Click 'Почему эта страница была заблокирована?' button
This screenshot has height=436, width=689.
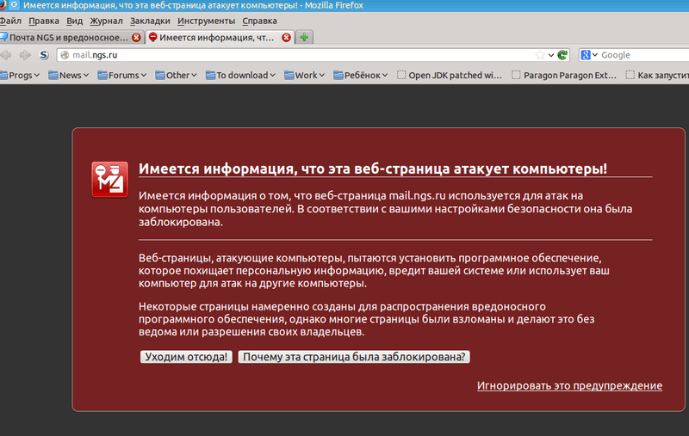354,357
